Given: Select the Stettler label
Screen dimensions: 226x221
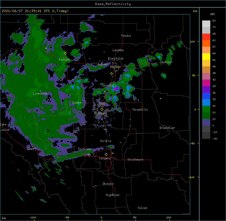Looking at the screenshot, I should point(166,62).
